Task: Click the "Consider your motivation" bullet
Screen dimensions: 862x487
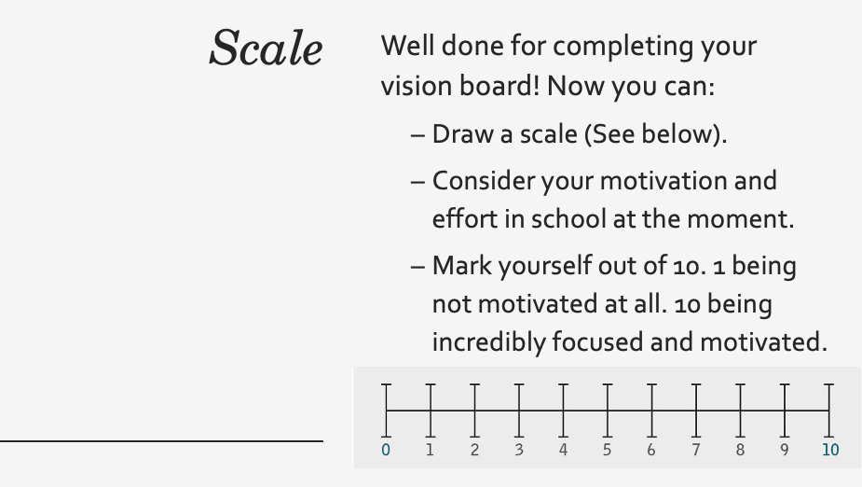Action: (x=604, y=179)
